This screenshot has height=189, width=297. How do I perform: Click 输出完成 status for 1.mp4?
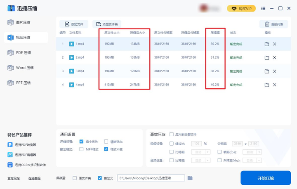(236, 44)
